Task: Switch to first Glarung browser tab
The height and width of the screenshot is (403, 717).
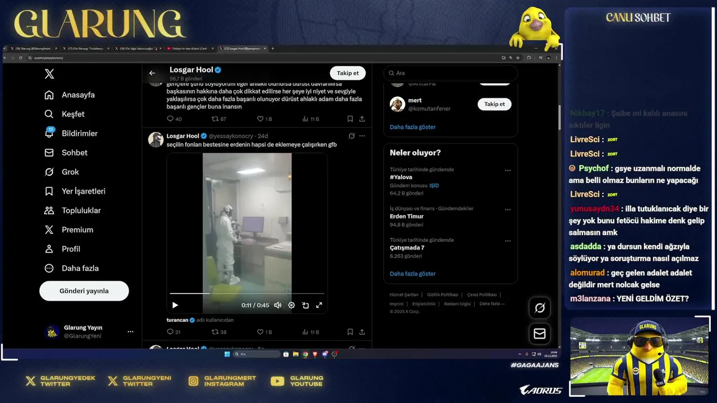Action: 33,49
